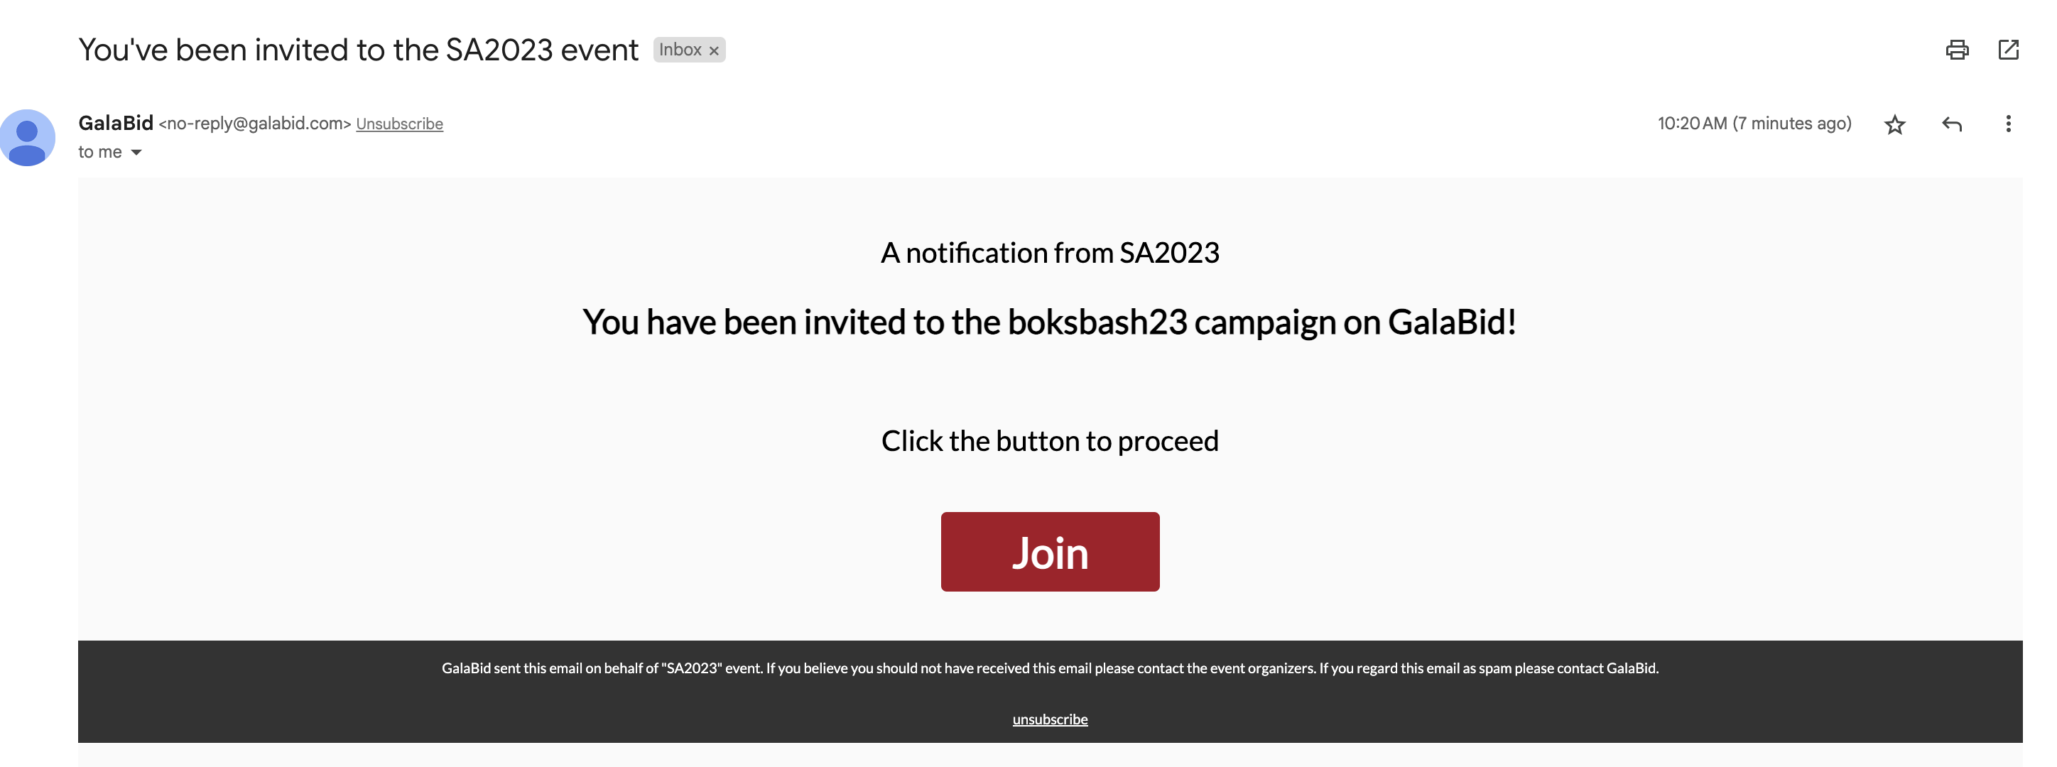Screen dimensions: 2057x767
Task: Open the email in a new window
Action: (x=2008, y=50)
